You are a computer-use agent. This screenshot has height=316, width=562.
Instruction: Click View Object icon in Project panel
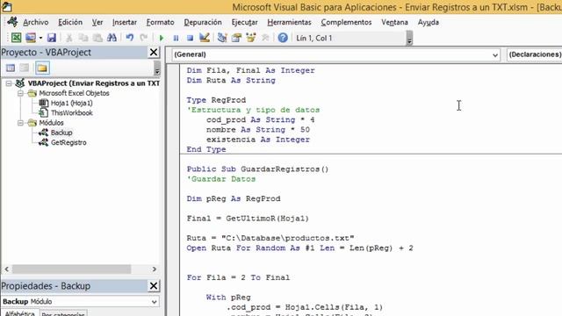(25, 68)
